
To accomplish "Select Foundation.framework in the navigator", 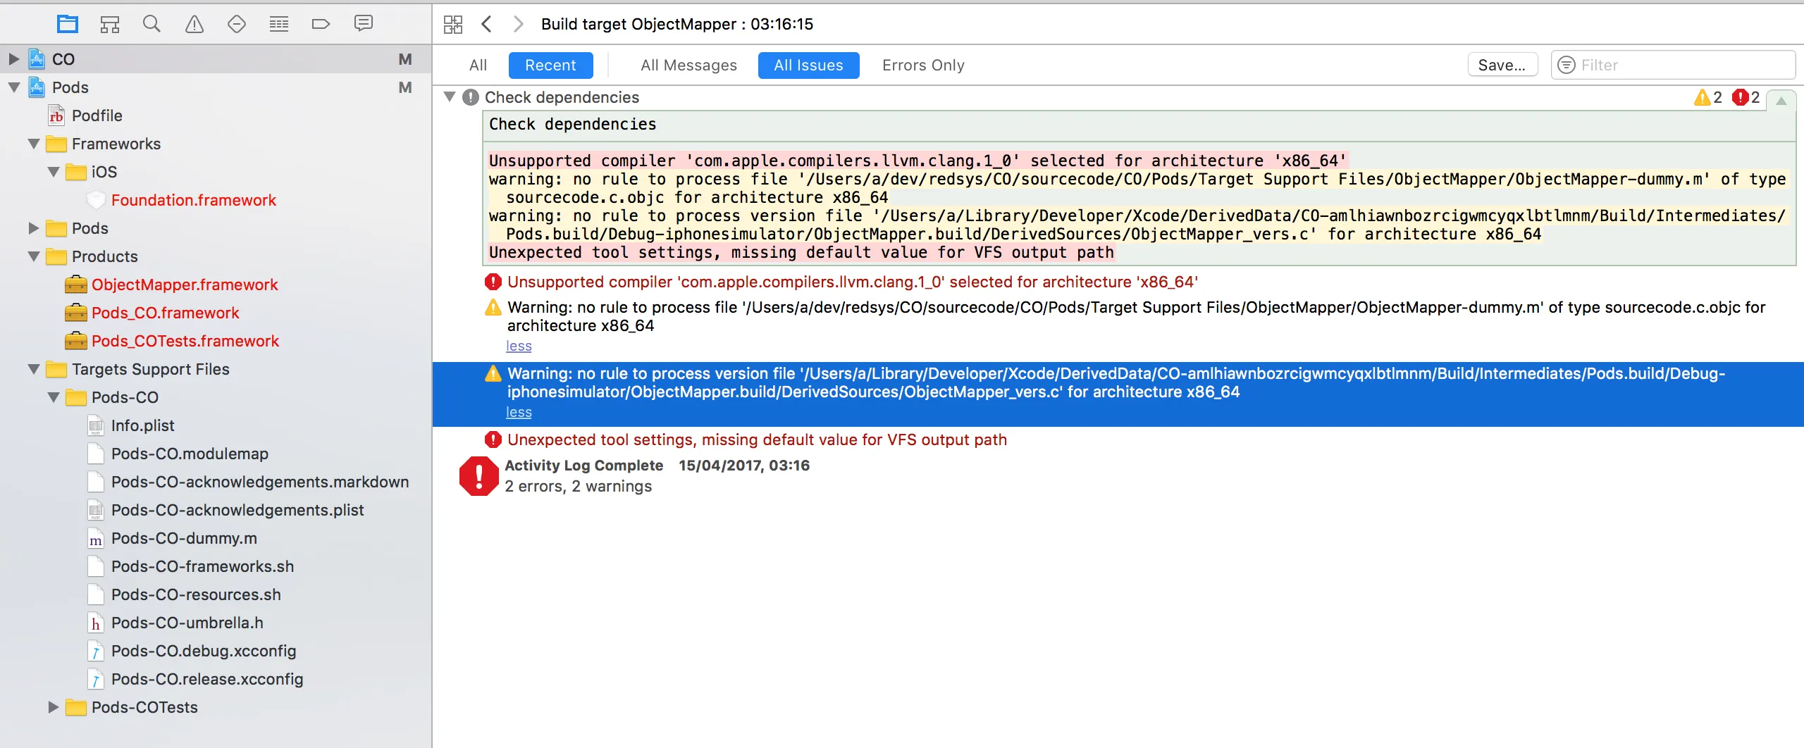I will point(194,200).
